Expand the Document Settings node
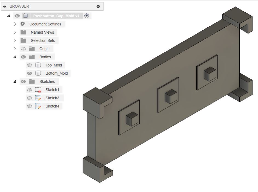Viewport: 258px width, 192px height. coord(15,24)
